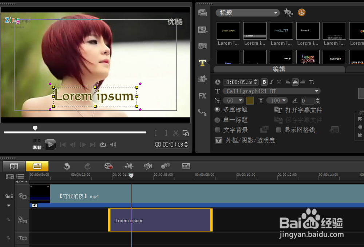Open the Path (tracking) library icon
364x247 pixels.
202,112
